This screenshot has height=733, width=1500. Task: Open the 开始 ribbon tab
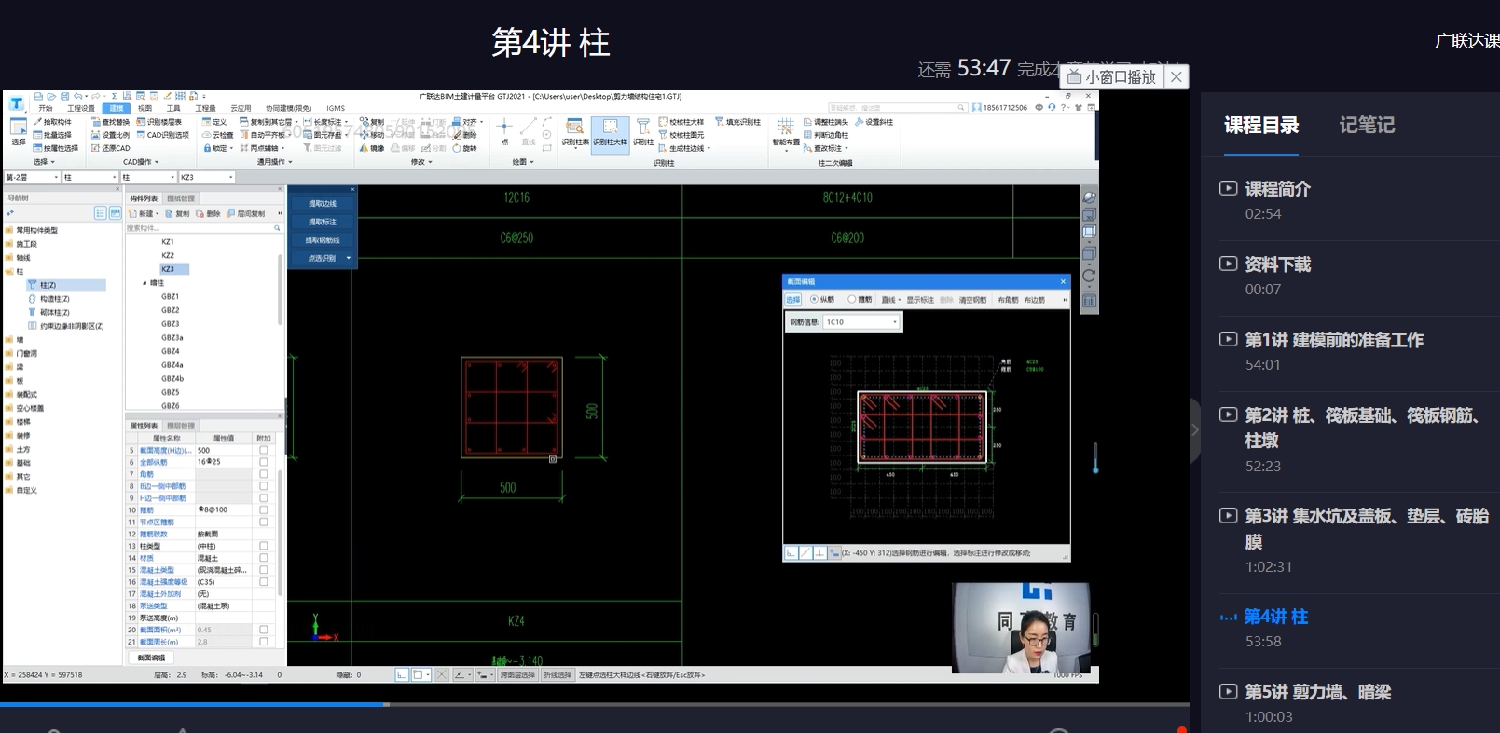click(x=46, y=108)
